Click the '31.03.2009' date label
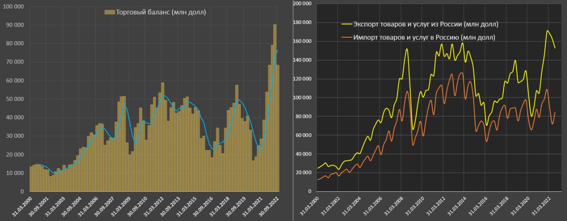Image resolution: width=567 pixels, height=221 pixels. pos(121,206)
